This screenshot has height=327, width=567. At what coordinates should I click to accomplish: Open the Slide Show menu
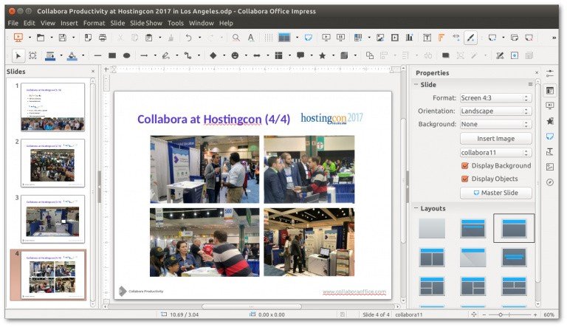[x=145, y=23]
